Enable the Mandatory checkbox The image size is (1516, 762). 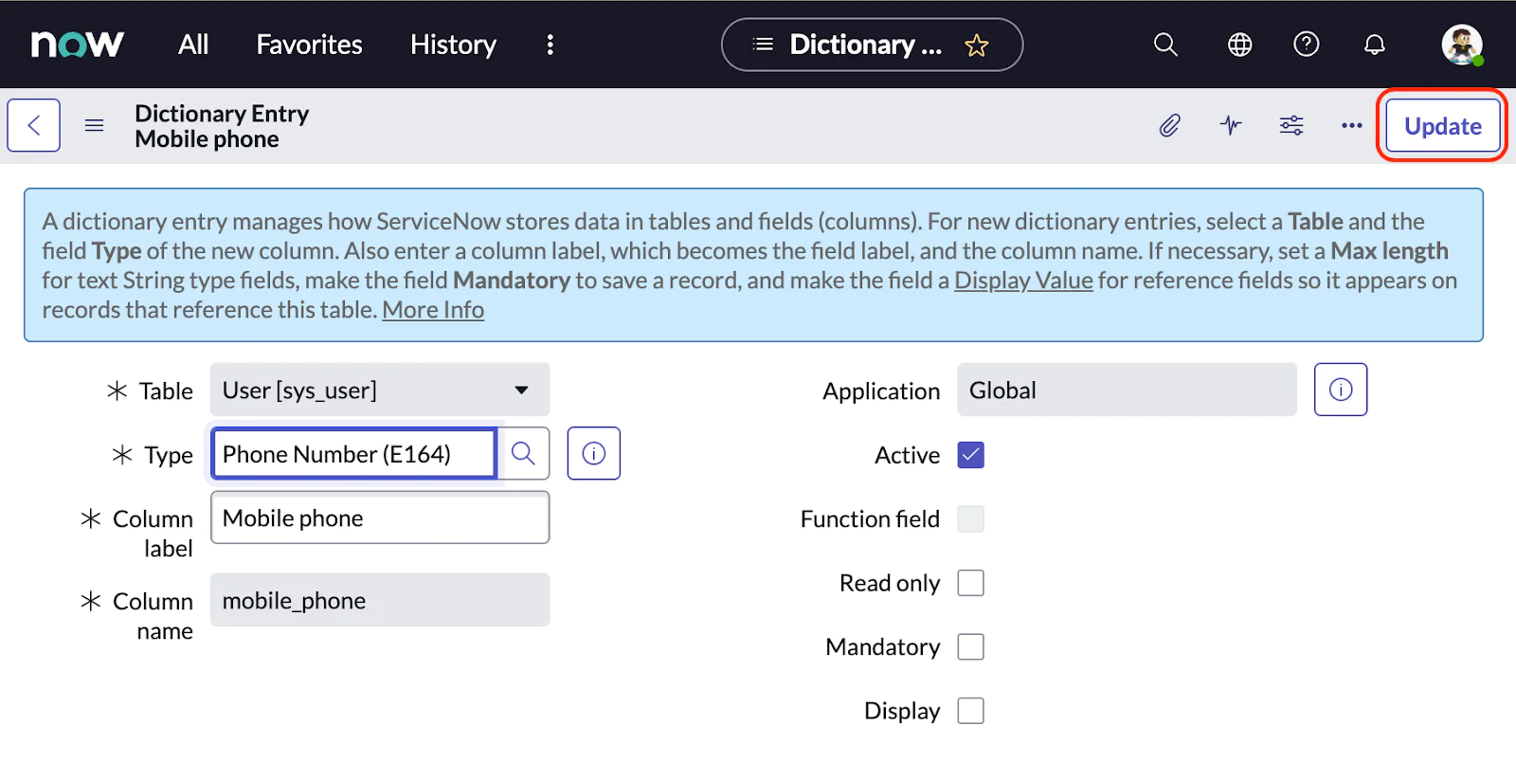[971, 646]
